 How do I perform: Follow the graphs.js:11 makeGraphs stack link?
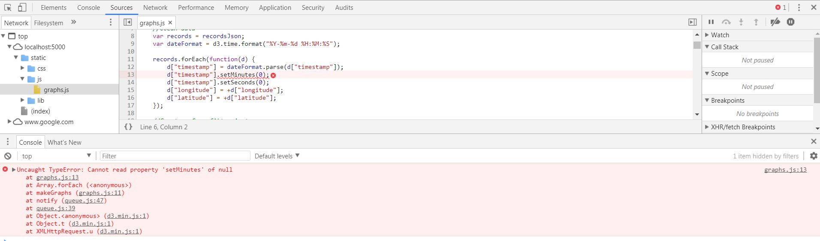pos(100,193)
